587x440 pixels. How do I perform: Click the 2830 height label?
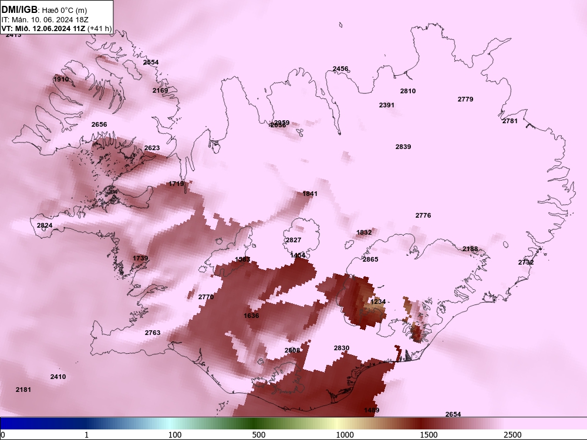click(342, 348)
